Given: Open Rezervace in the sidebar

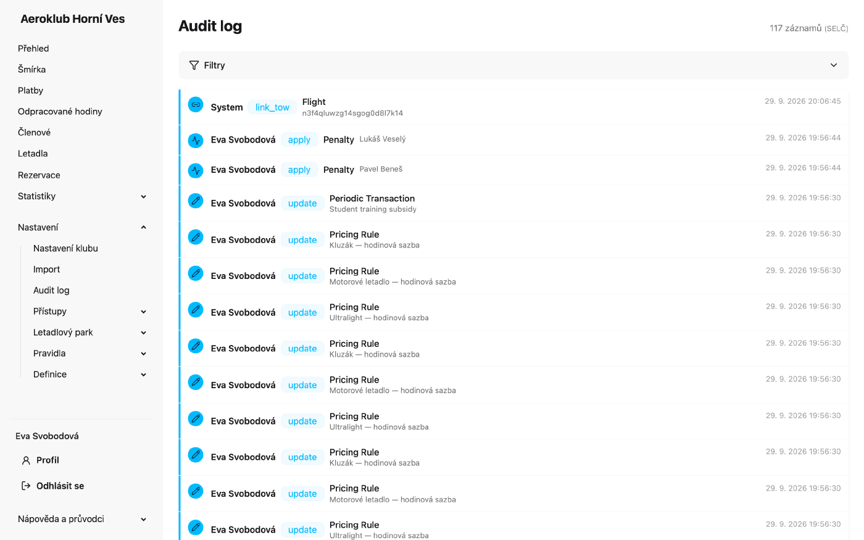Looking at the screenshot, I should click(x=39, y=175).
